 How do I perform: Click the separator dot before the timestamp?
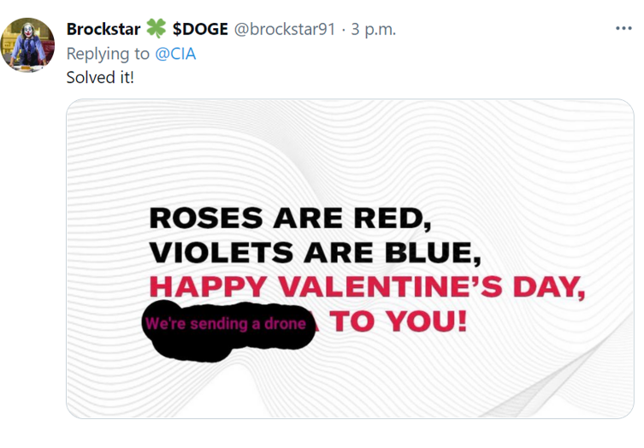click(343, 30)
